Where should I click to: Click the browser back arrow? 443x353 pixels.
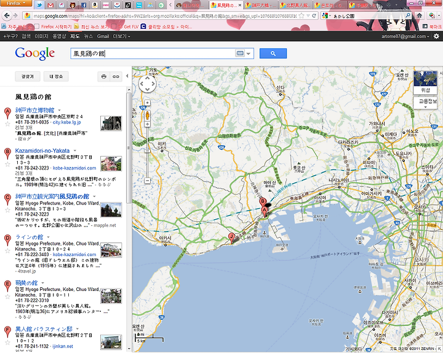7,15
